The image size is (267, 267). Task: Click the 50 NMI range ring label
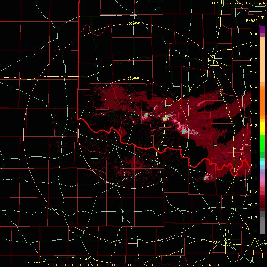coord(133,79)
